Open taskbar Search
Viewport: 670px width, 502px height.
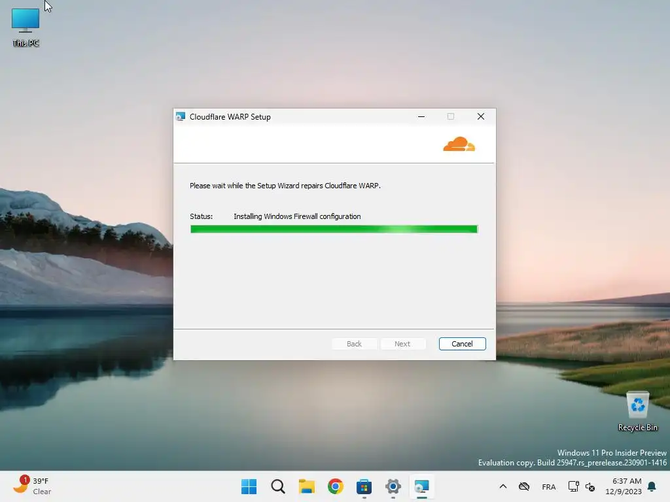(x=277, y=486)
